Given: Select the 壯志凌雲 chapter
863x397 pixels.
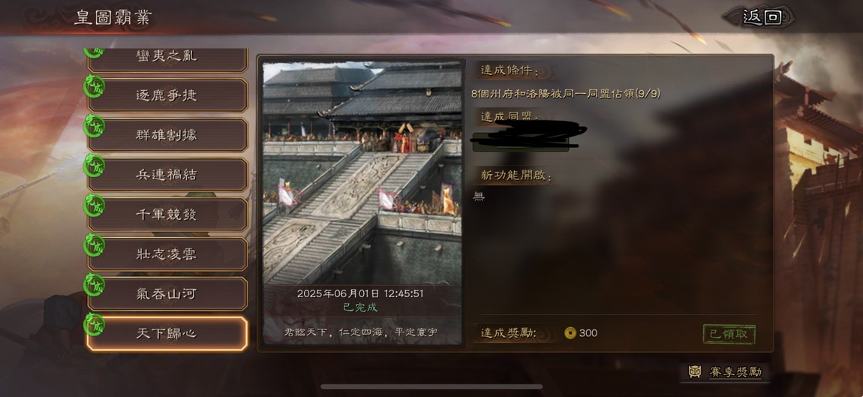Looking at the screenshot, I should click(167, 254).
